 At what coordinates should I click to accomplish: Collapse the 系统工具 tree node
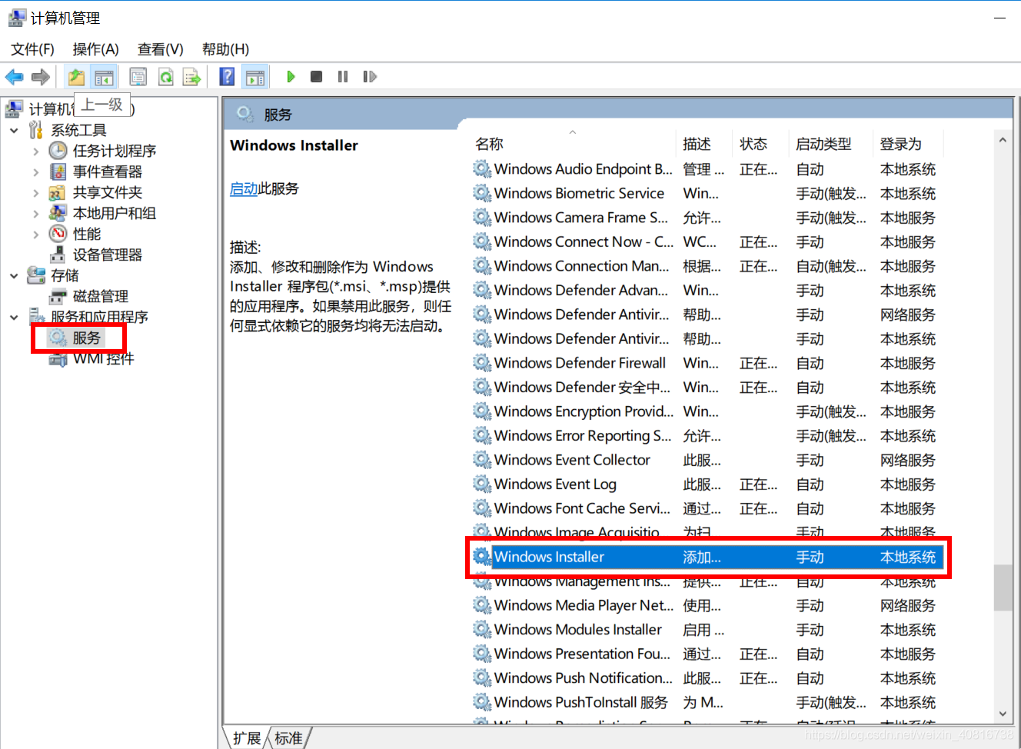click(14, 130)
